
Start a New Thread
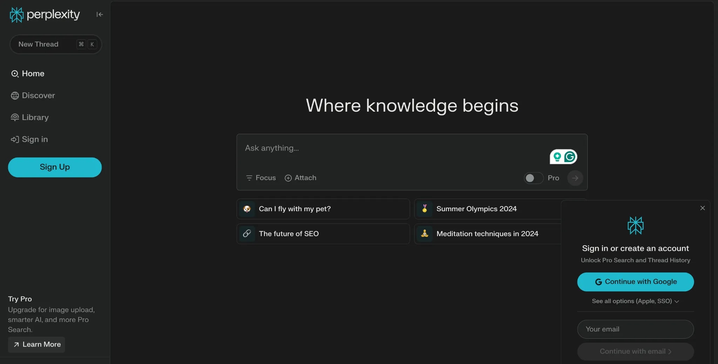point(56,44)
